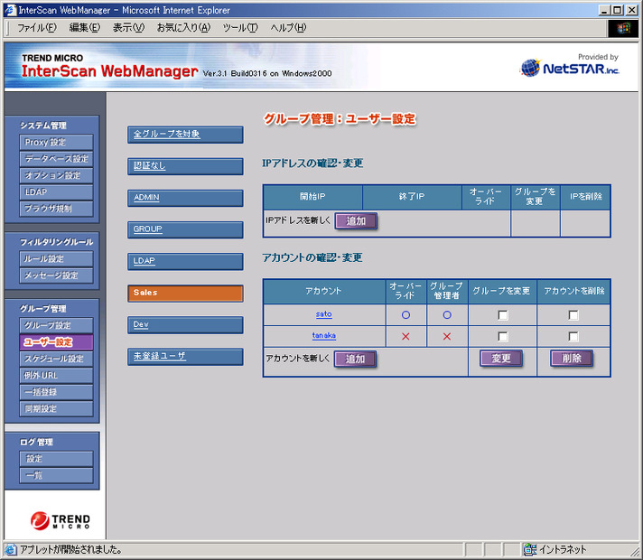Image resolution: width=643 pixels, height=560 pixels.
Task: Click the status bar page icon
Action: 10,549
